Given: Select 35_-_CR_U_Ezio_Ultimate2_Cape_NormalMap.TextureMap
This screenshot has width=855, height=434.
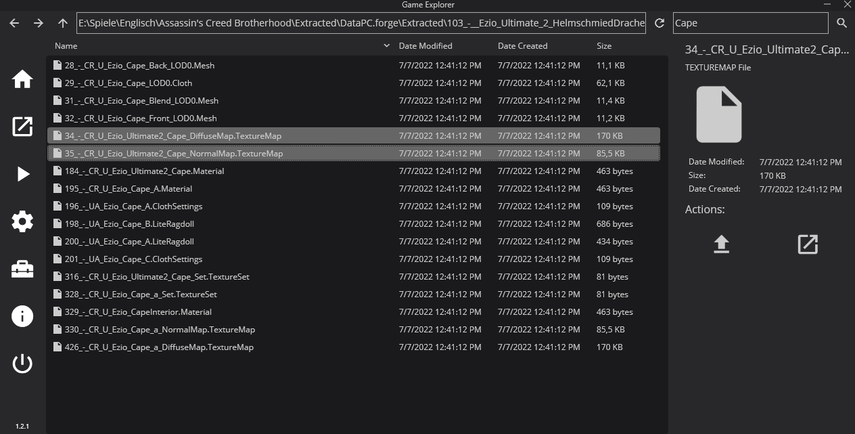Looking at the screenshot, I should pos(354,154).
